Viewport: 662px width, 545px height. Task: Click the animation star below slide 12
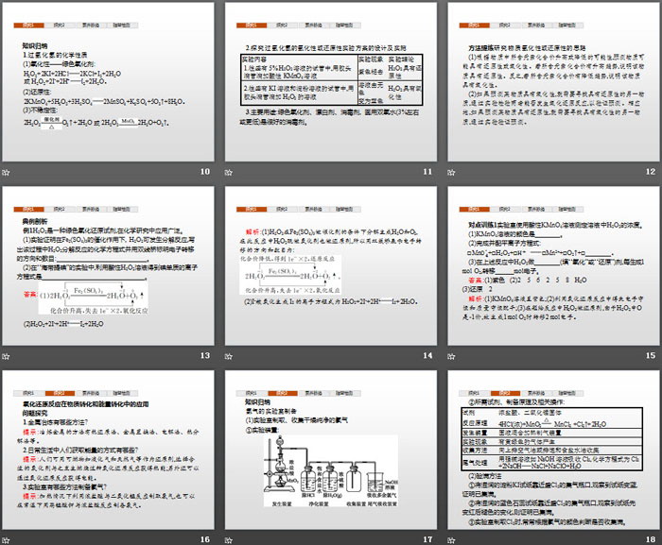[x=452, y=172]
